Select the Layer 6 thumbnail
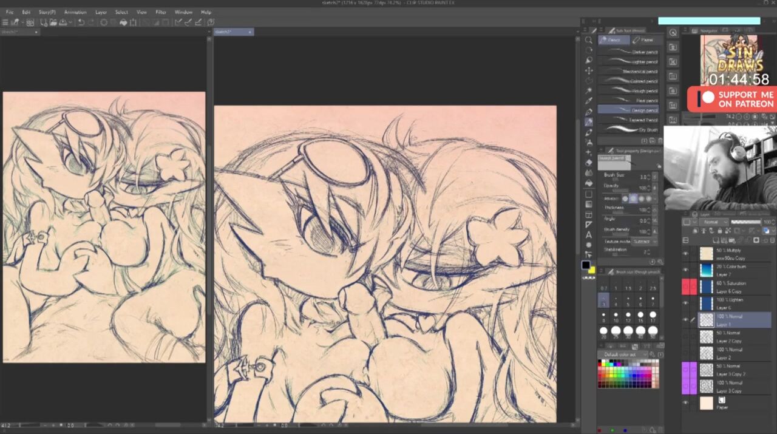 707,303
